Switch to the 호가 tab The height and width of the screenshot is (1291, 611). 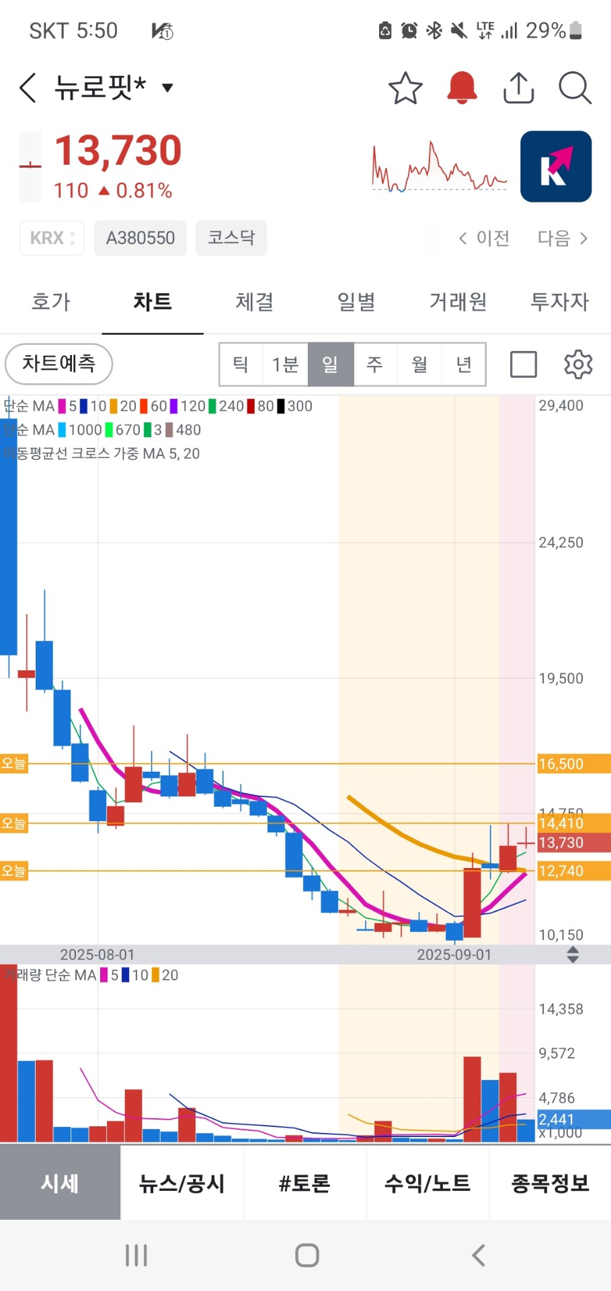51,302
